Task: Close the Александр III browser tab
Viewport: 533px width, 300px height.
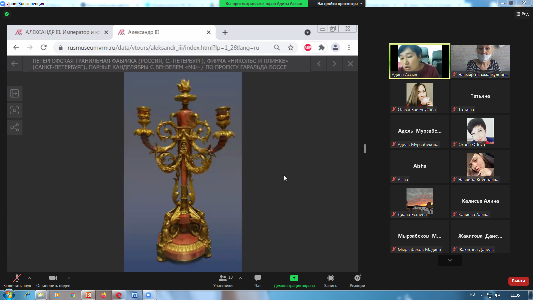Action: pyautogui.click(x=209, y=32)
